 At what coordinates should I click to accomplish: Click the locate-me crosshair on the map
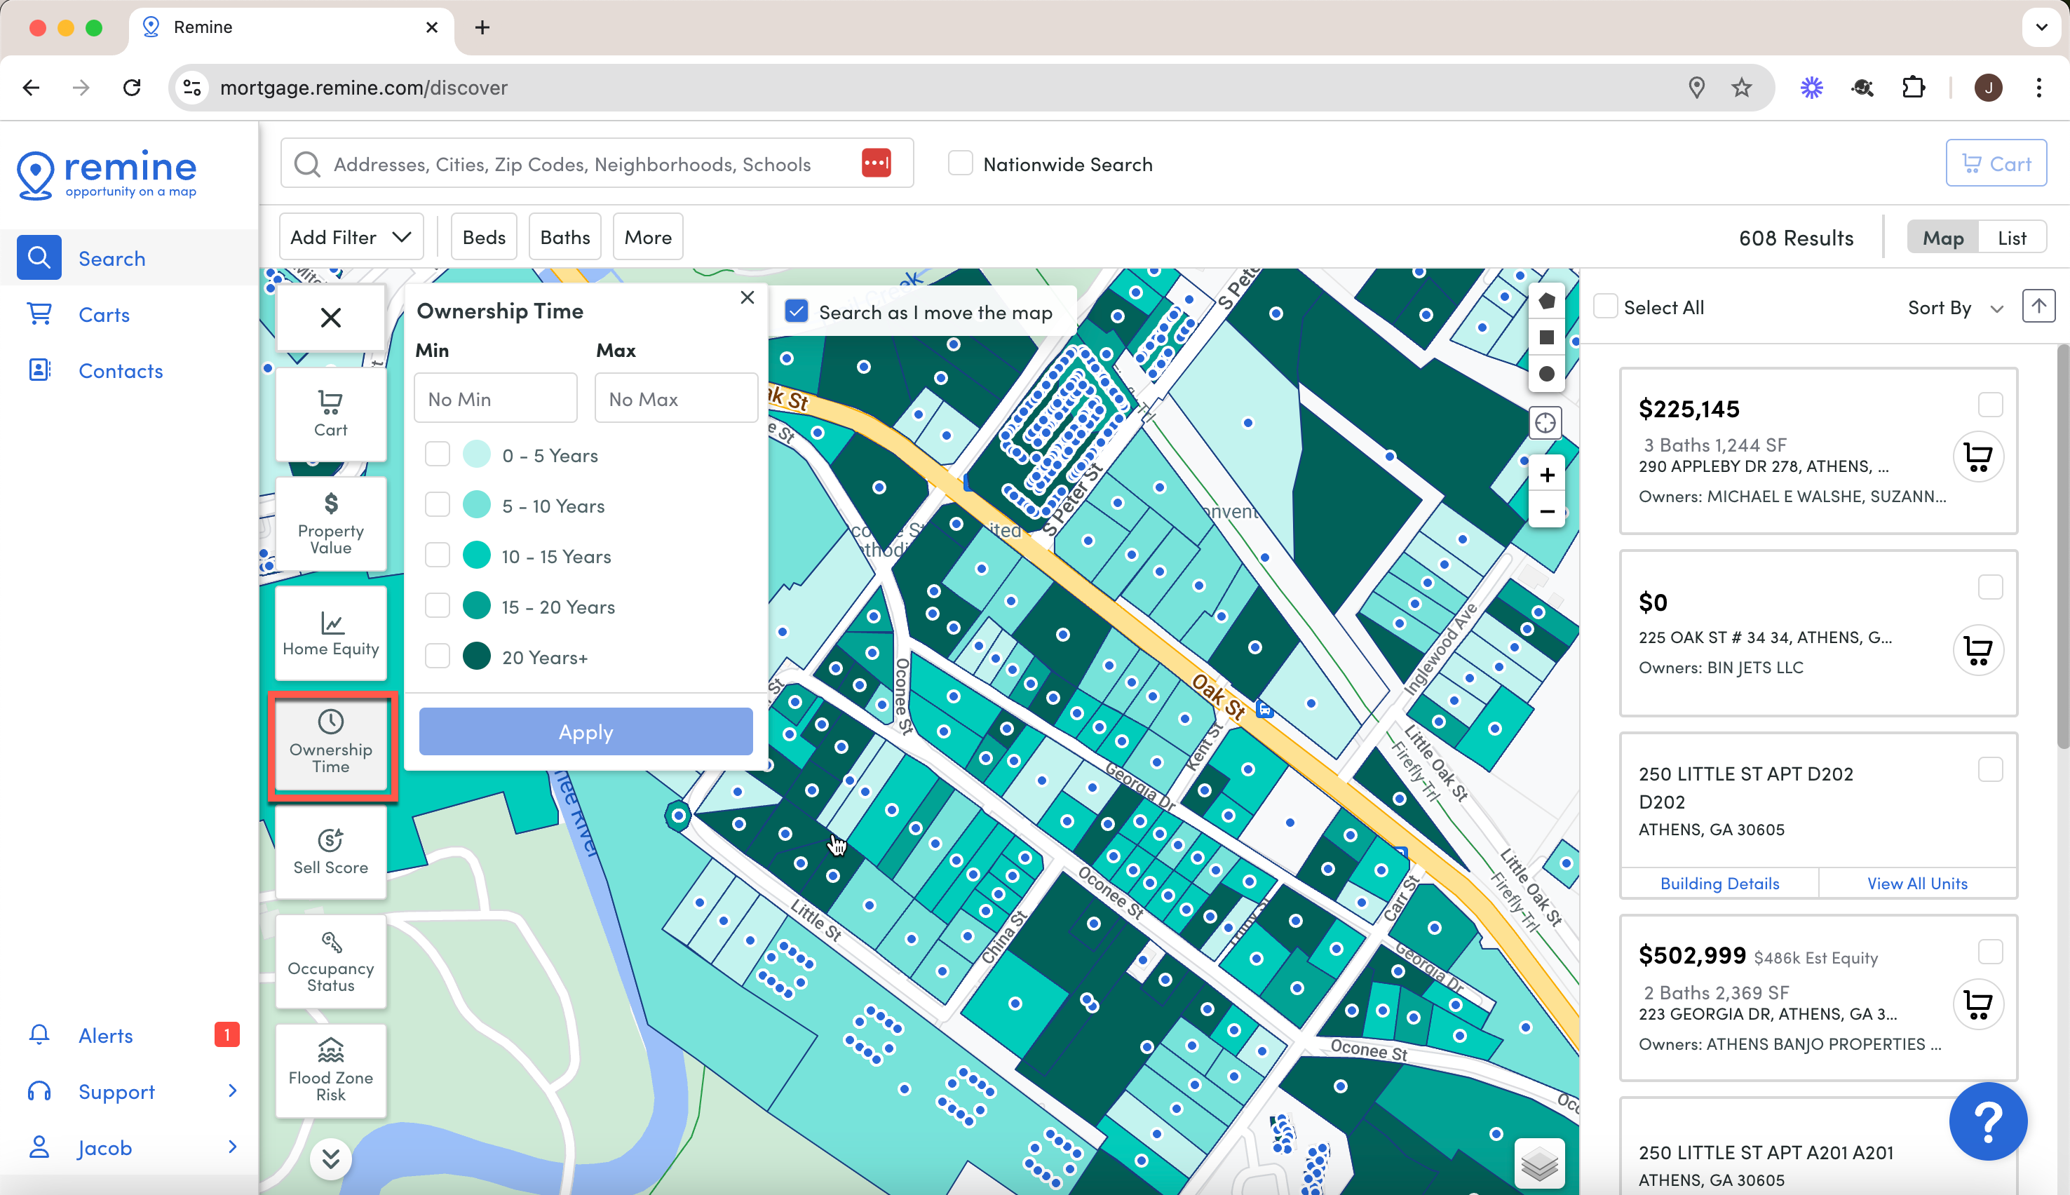pos(1545,424)
